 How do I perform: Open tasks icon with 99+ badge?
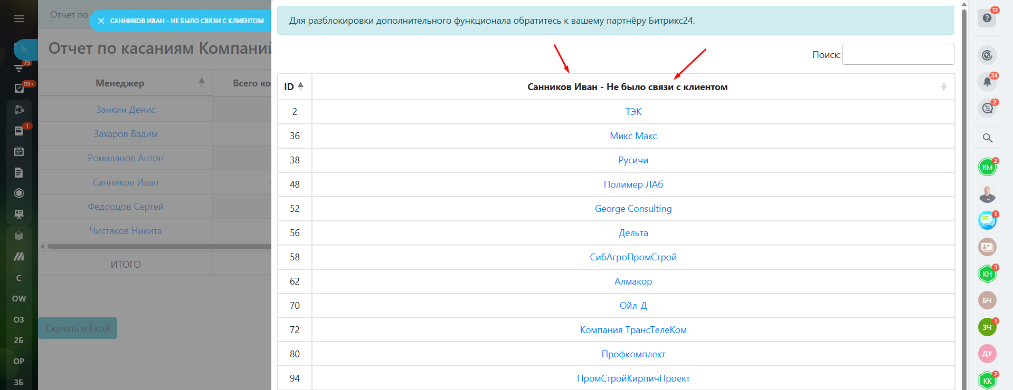click(x=19, y=88)
